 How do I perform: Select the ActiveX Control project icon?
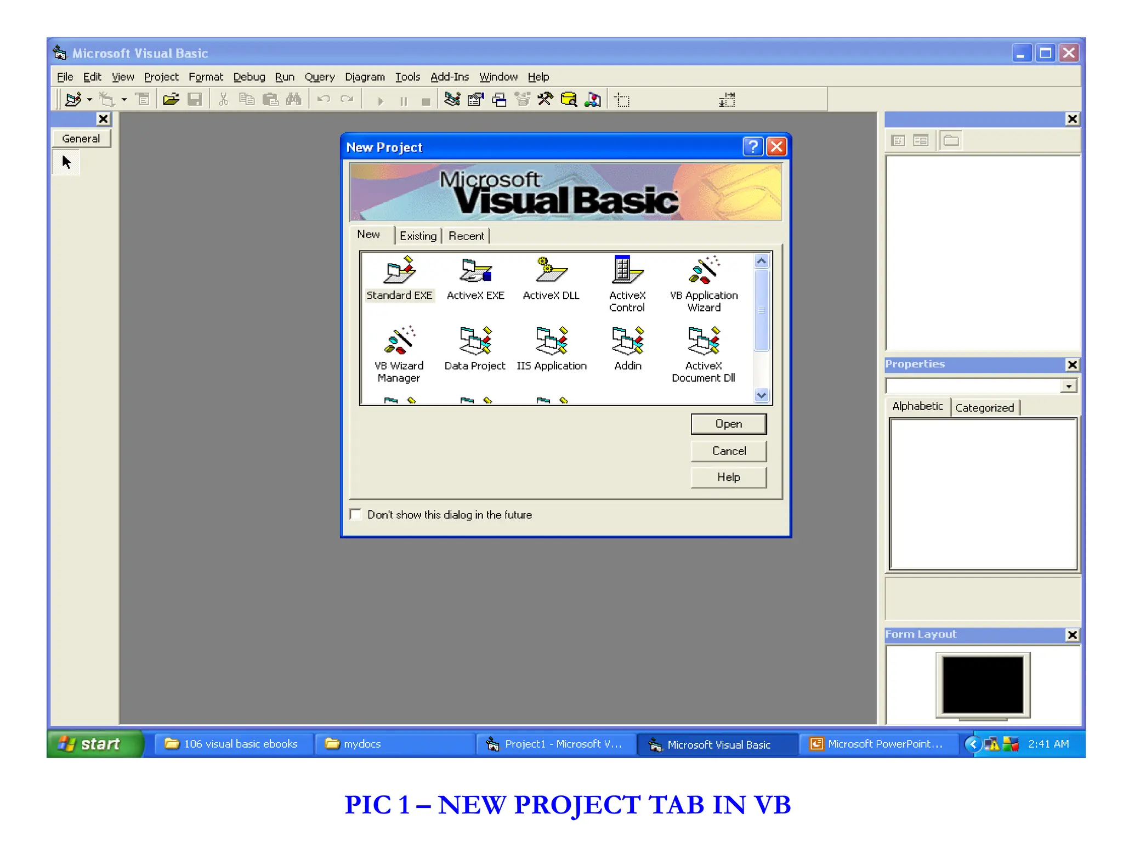[x=627, y=271]
